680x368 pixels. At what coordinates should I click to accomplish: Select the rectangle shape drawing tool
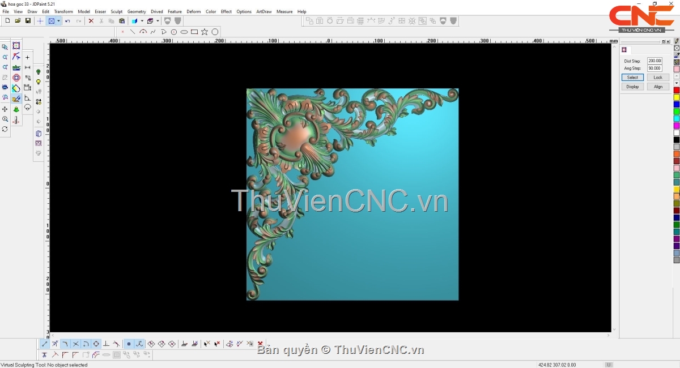click(194, 32)
